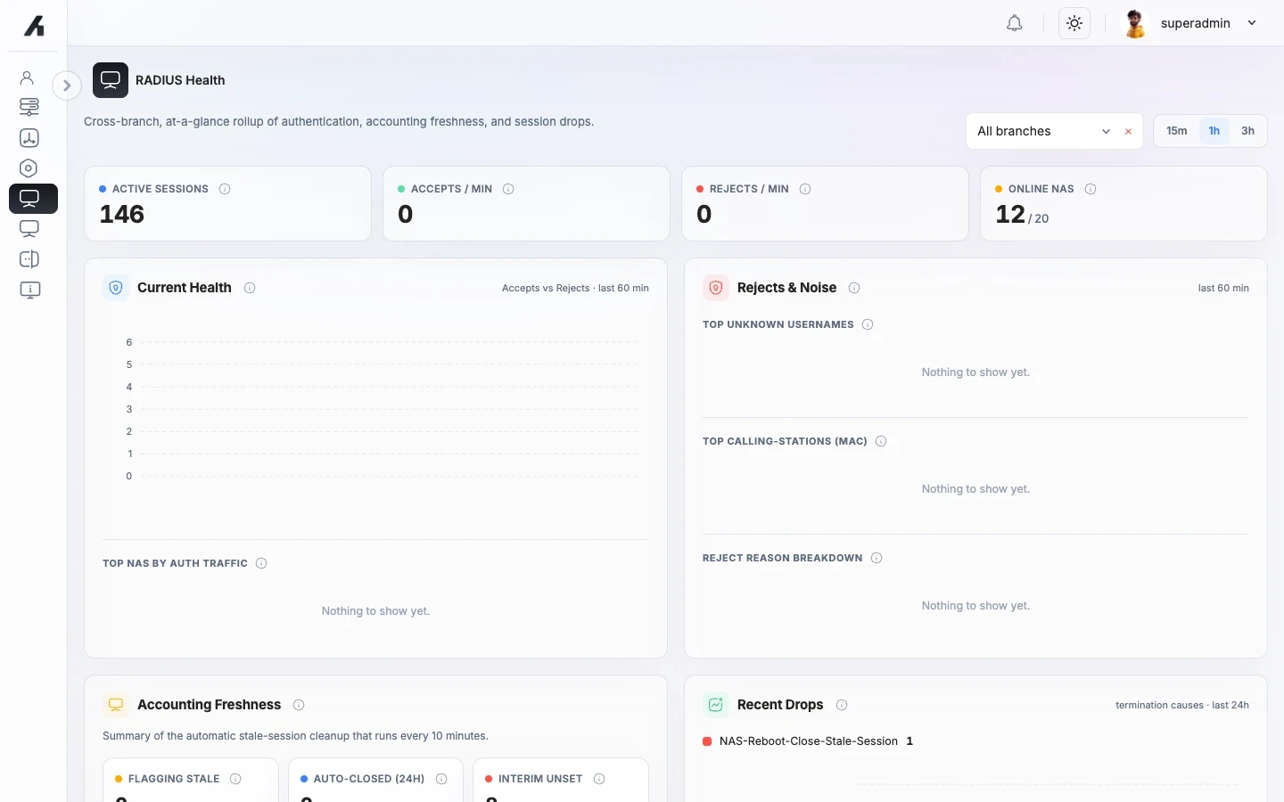Click the Accounting Freshness monitor icon
The image size is (1284, 802).
click(x=116, y=705)
